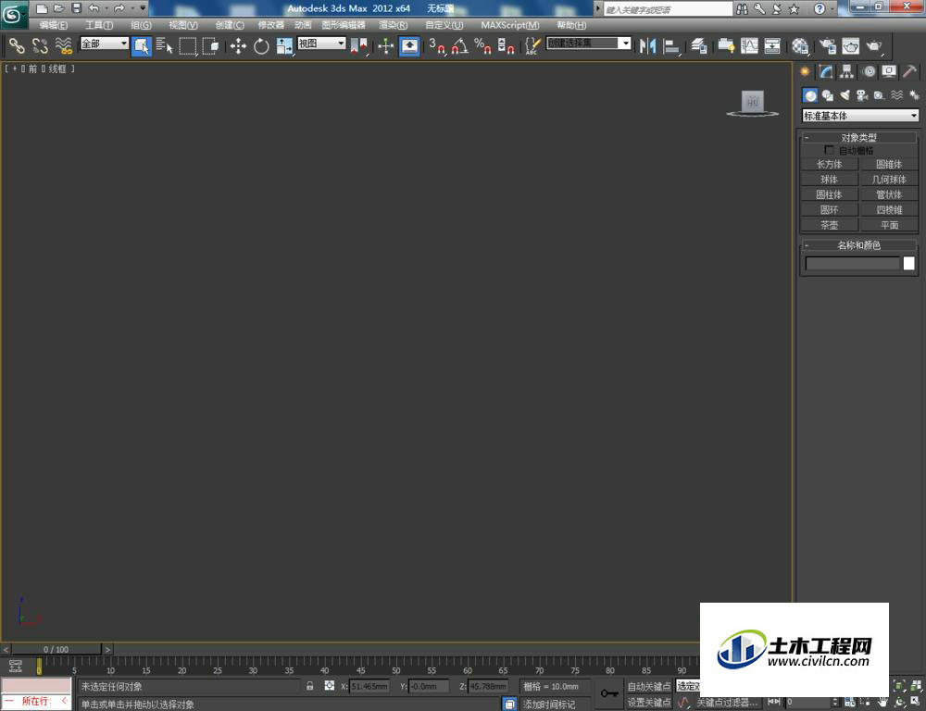
Task: Select Lights category icon
Action: (x=845, y=95)
